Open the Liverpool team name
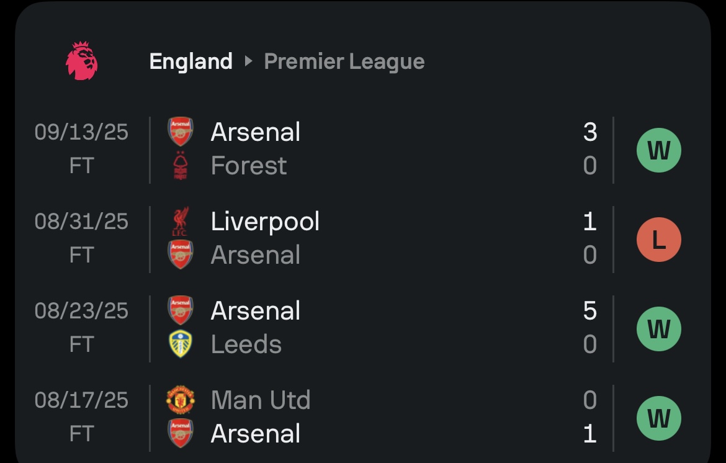The width and height of the screenshot is (726, 463). pos(265,222)
